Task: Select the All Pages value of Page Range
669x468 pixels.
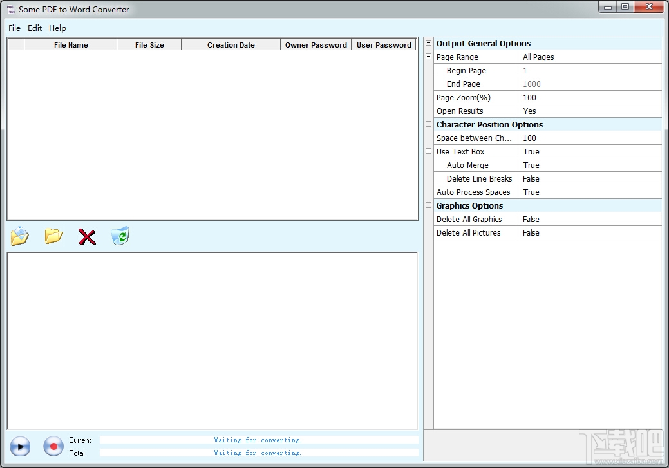Action: [x=591, y=57]
